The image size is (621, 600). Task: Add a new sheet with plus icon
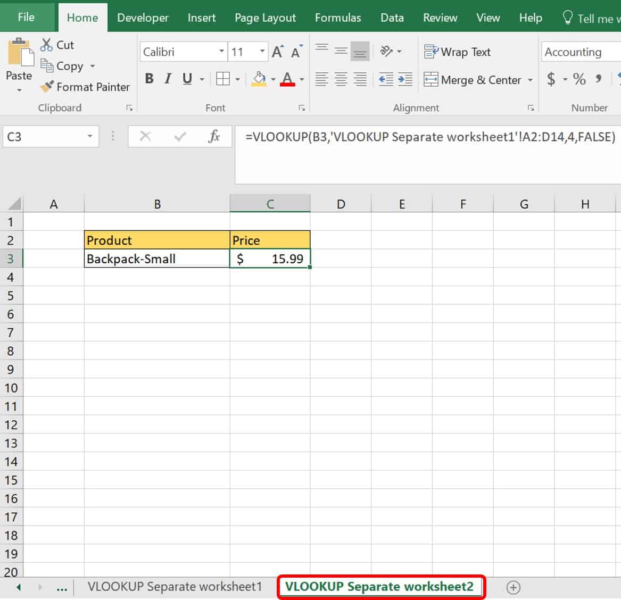(514, 587)
